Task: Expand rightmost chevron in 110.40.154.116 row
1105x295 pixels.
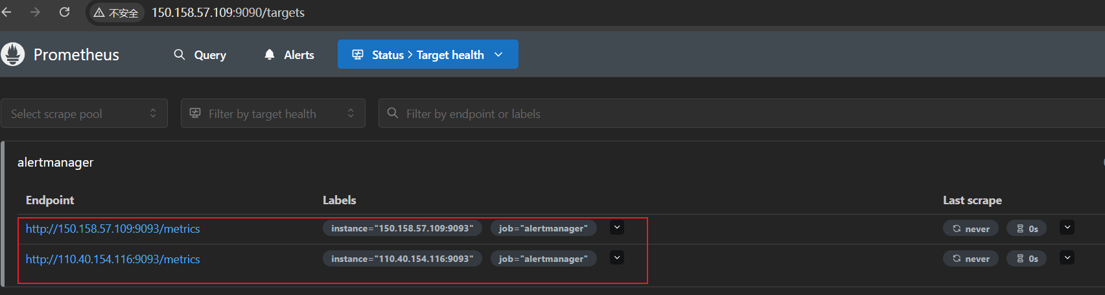Action: 1067,258
